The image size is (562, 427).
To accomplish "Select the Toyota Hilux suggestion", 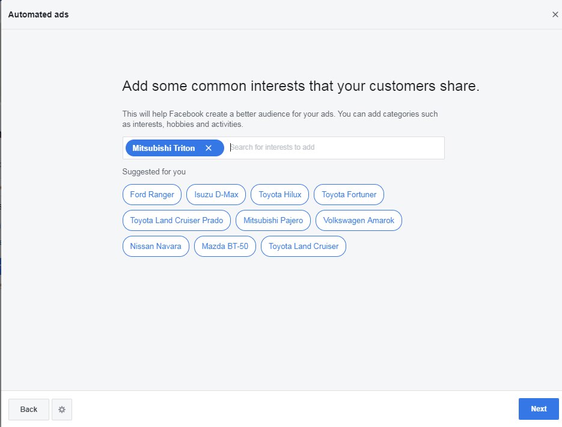I will click(x=279, y=194).
